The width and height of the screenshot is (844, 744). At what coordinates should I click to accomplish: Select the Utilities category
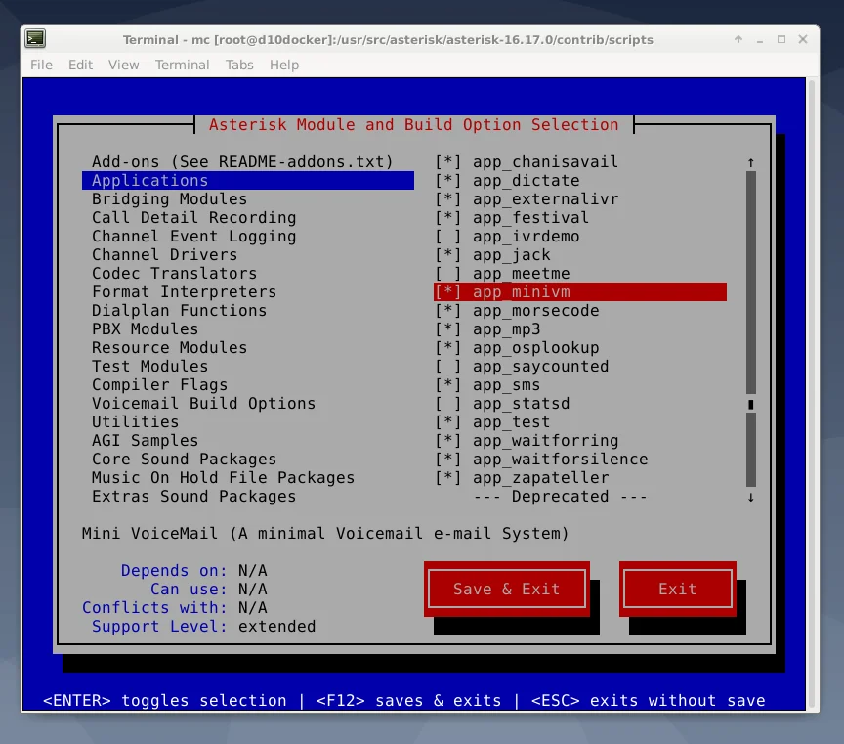135,422
